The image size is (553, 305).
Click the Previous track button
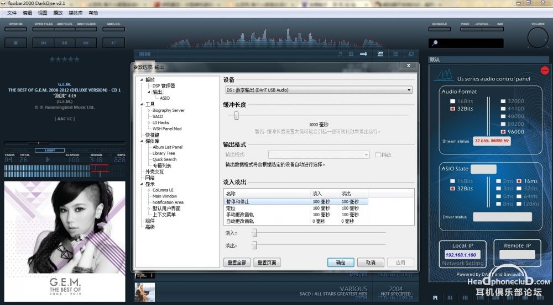coord(43,43)
